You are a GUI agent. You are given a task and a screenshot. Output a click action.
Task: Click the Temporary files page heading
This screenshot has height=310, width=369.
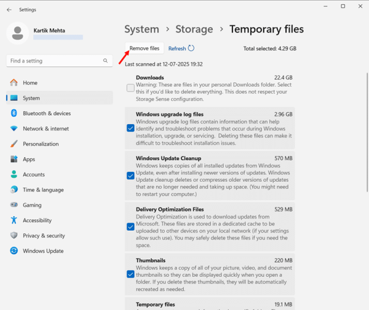(x=267, y=29)
